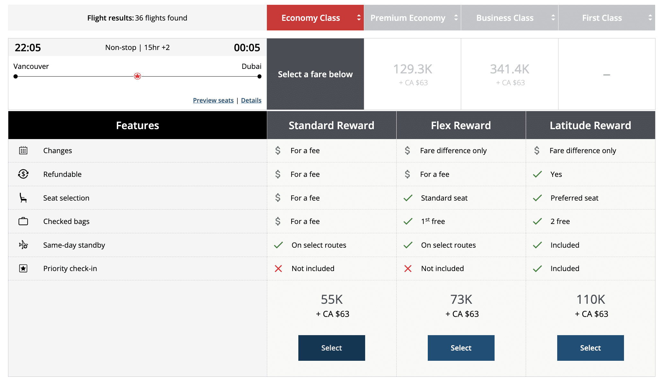Viewport: 659px width, 380px height.
Task: Click green checkmark next to Preferred seat
Action: pyautogui.click(x=537, y=198)
